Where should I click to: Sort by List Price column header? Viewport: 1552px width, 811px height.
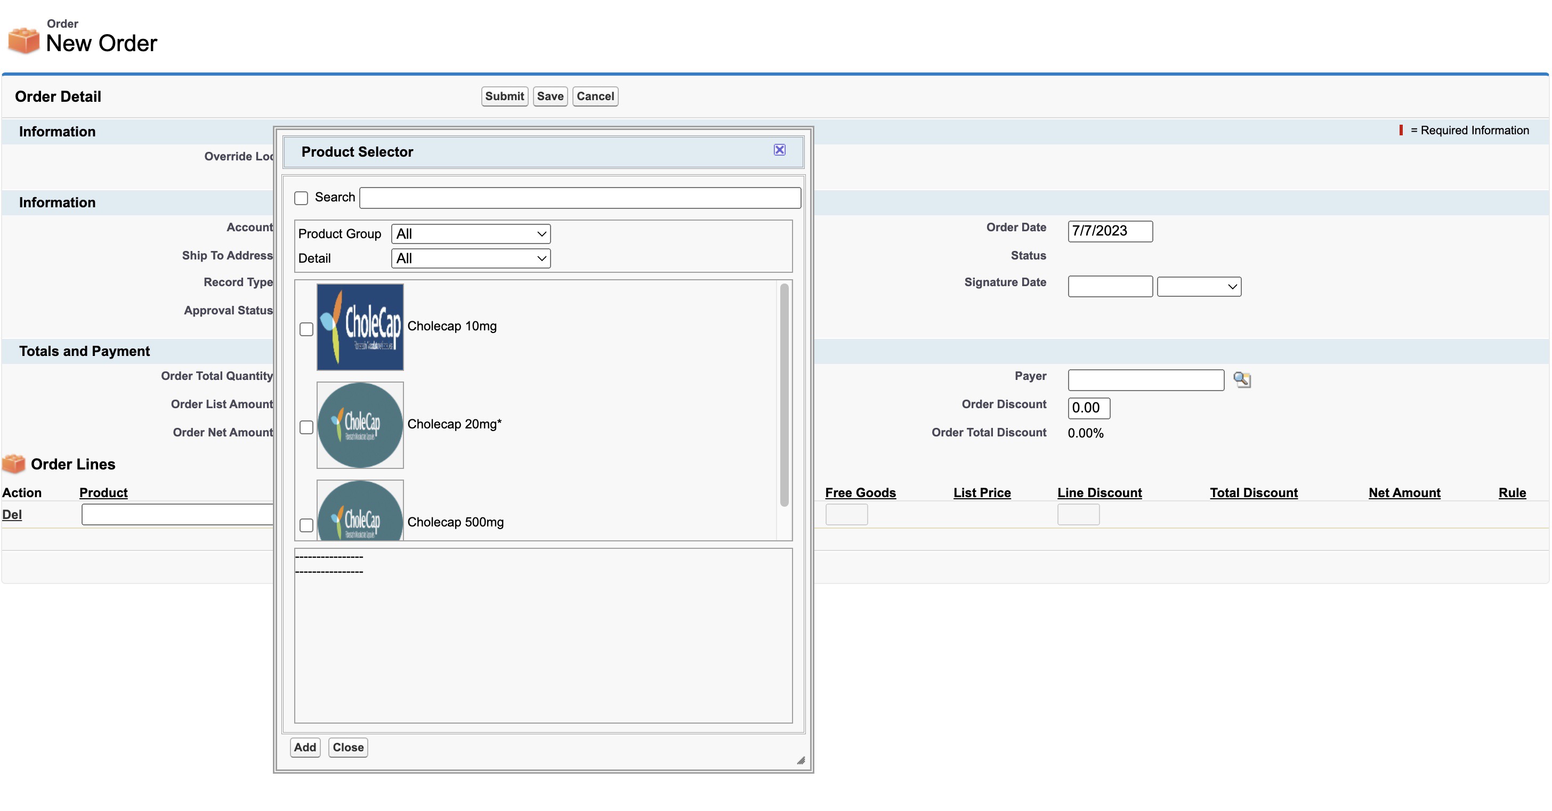coord(981,493)
